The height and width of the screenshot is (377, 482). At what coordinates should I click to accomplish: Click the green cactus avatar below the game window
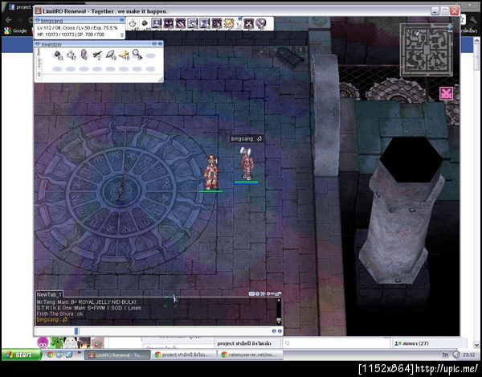pos(56,342)
